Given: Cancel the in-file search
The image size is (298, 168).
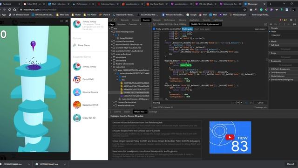Looking at the screenshot, I should 260,103.
